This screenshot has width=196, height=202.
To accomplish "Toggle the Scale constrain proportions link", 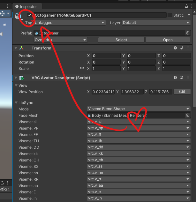I will click(82, 68).
